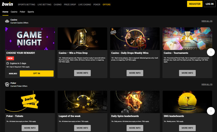
Task: Click the Log In button
Action: pos(210,4)
